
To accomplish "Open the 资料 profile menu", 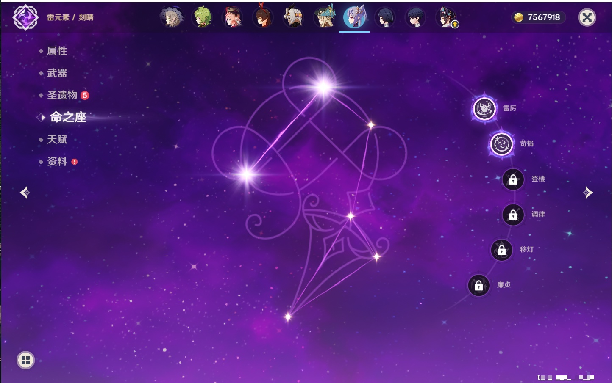I will [57, 161].
